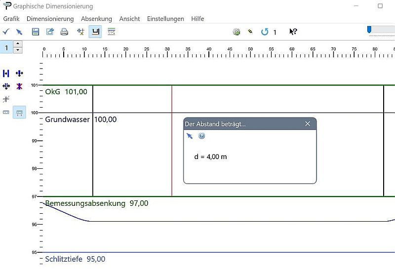This screenshot has height=270, width=395.
Task: Open the Dimensionierung menu
Action: pyautogui.click(x=50, y=19)
